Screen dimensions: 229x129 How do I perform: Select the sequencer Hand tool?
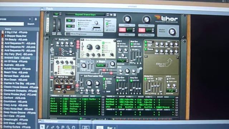coord(73,127)
